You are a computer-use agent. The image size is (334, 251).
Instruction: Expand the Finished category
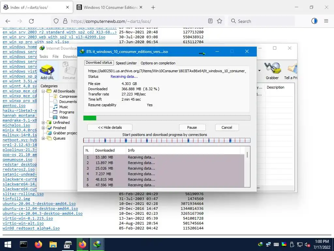pyautogui.click(x=43, y=128)
